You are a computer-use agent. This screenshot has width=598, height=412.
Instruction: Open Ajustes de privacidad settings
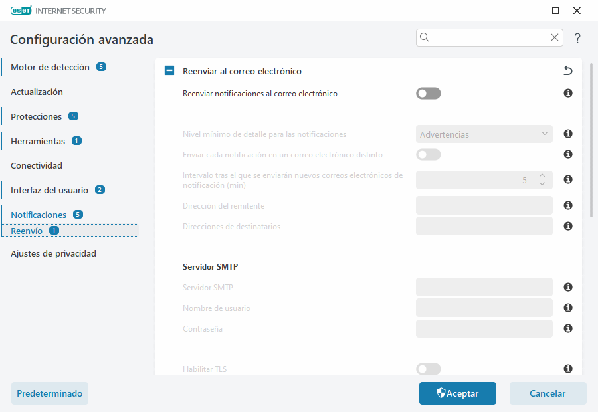point(53,253)
